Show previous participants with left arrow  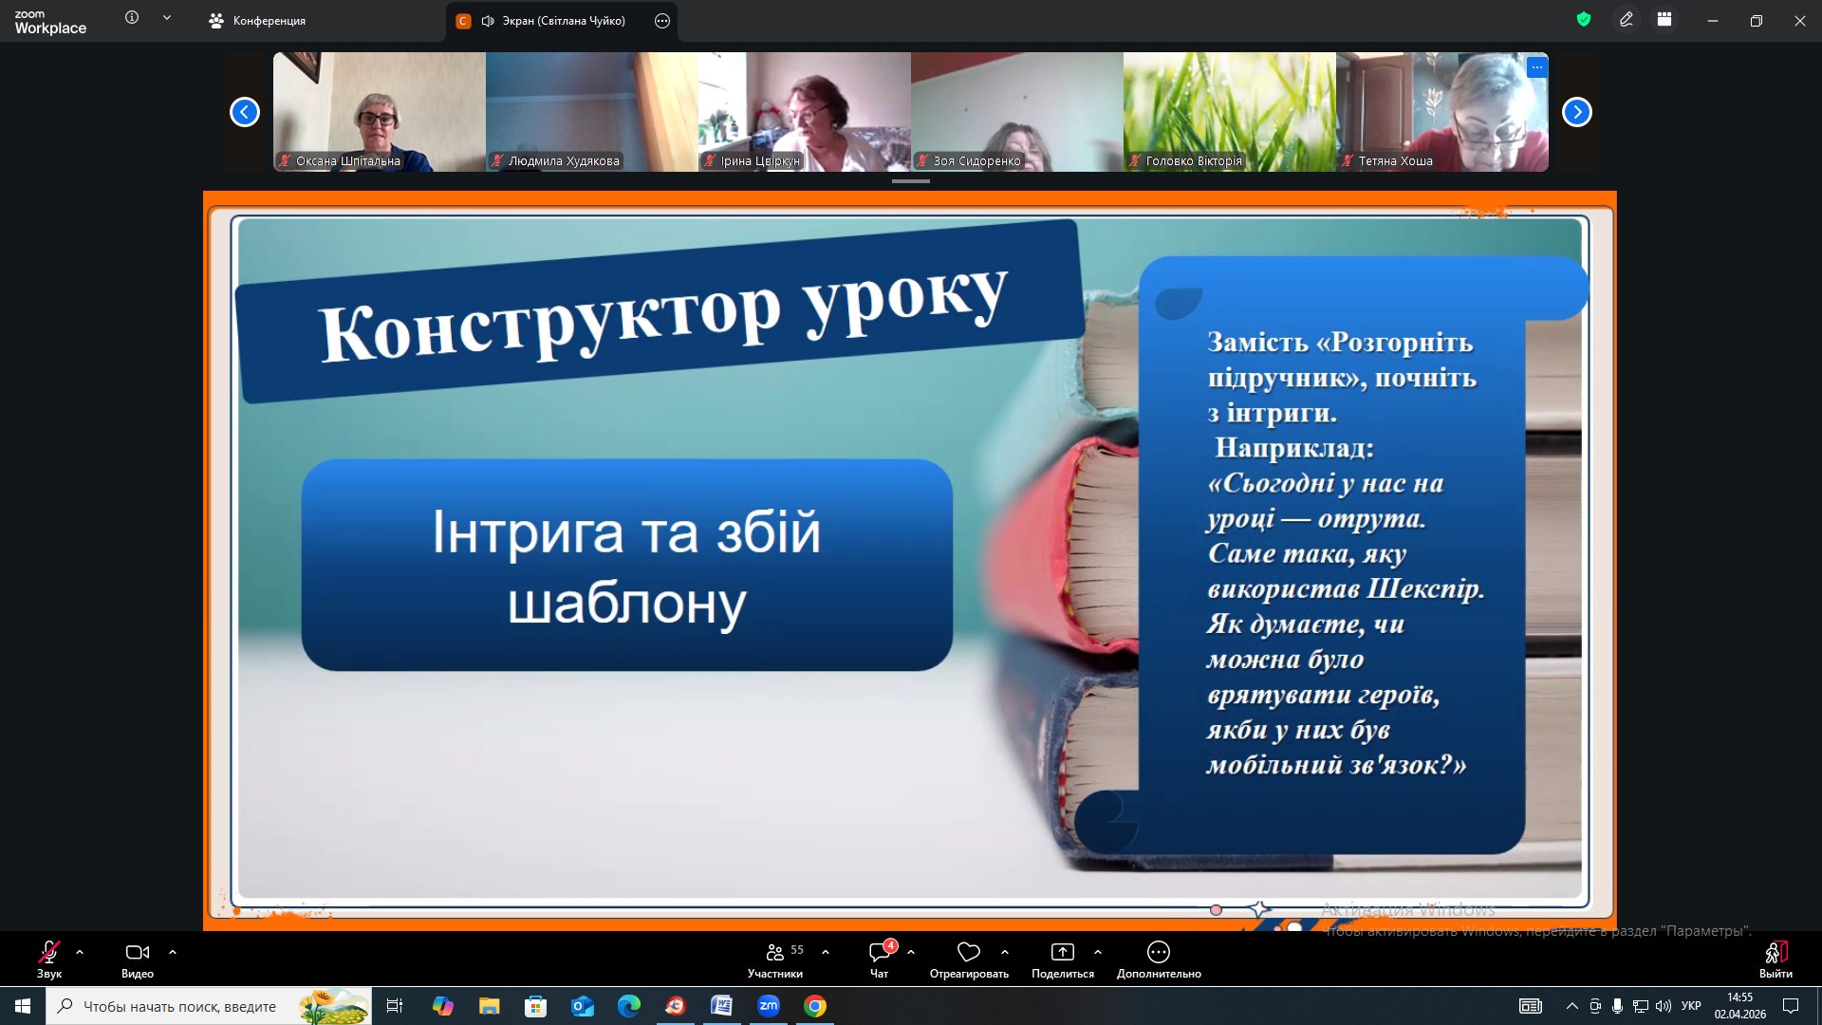[245, 112]
